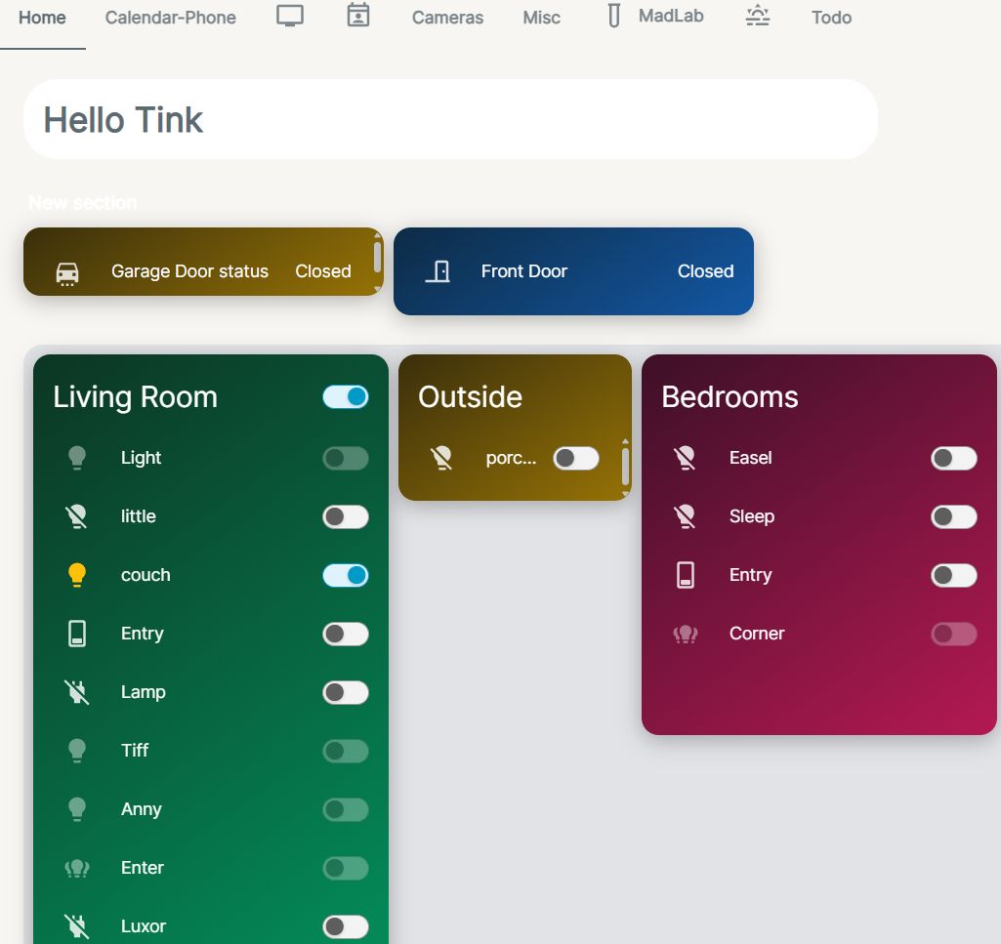
Task: Click the test tube icon beside MadLab
Action: coord(613,16)
